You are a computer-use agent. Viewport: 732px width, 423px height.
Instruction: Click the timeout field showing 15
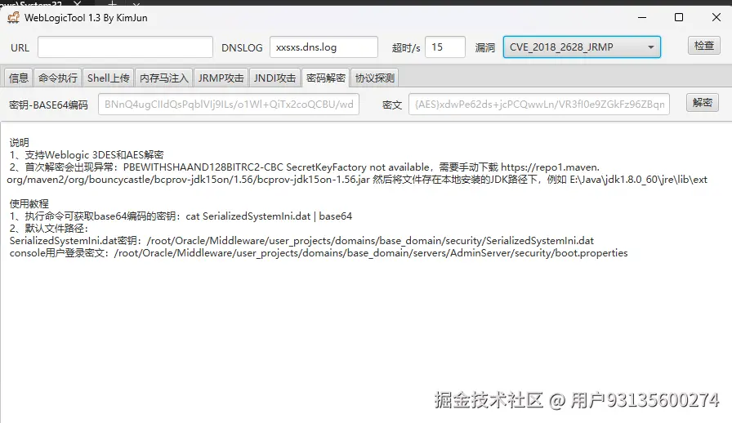point(445,47)
